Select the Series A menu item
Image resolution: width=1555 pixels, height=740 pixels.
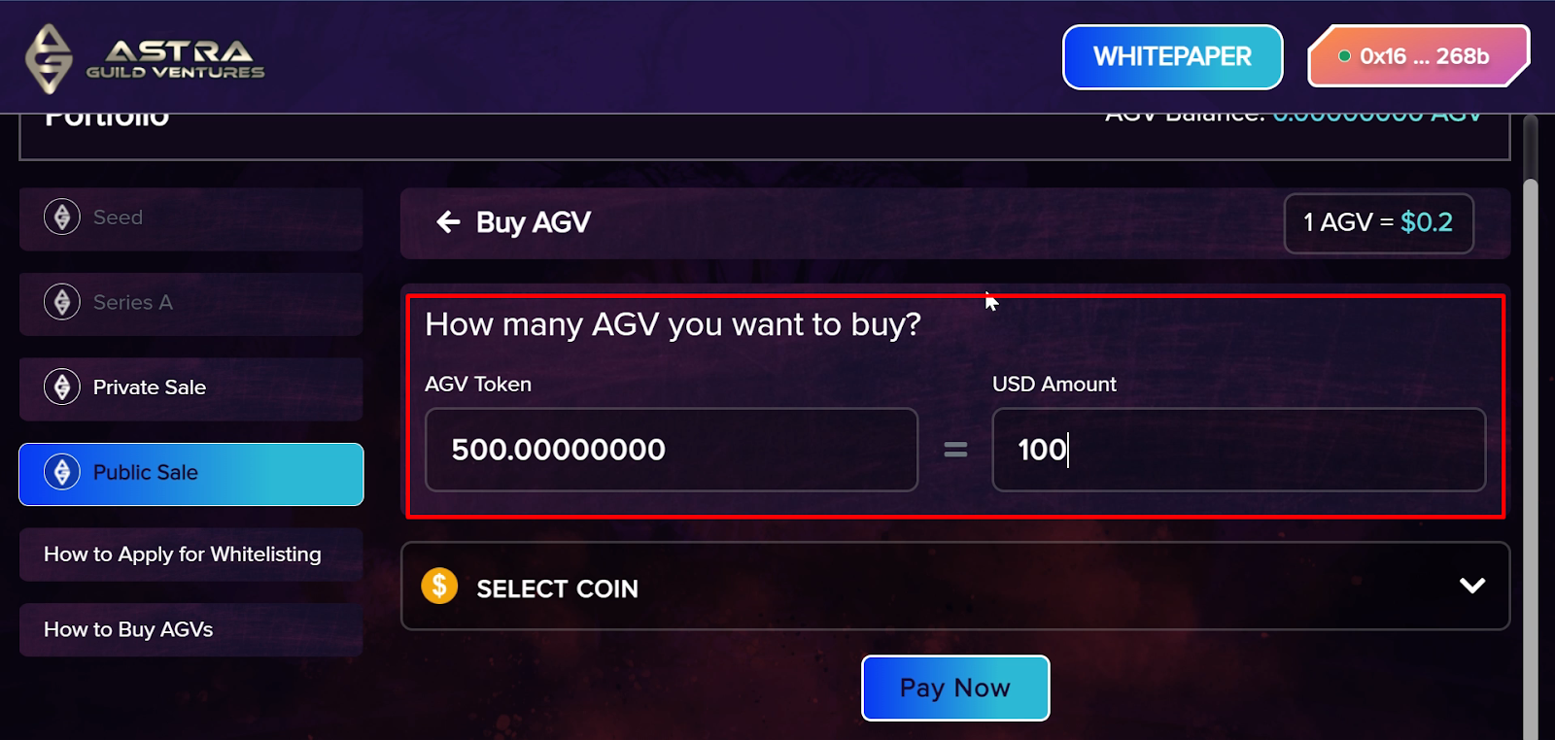[x=191, y=304]
